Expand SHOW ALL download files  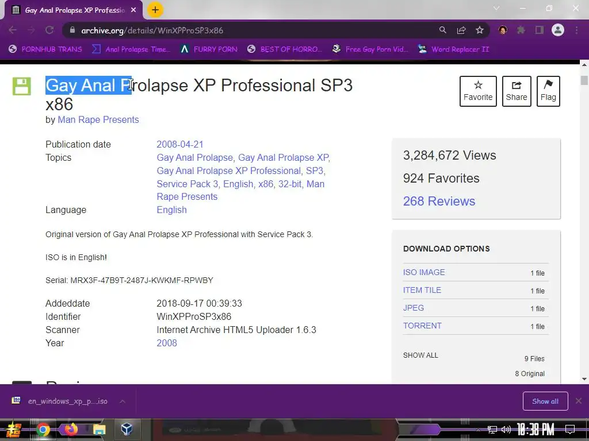pos(420,355)
